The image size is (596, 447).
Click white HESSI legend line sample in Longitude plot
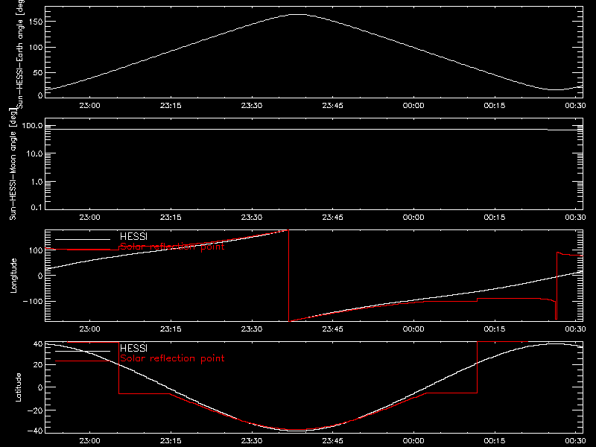point(83,239)
